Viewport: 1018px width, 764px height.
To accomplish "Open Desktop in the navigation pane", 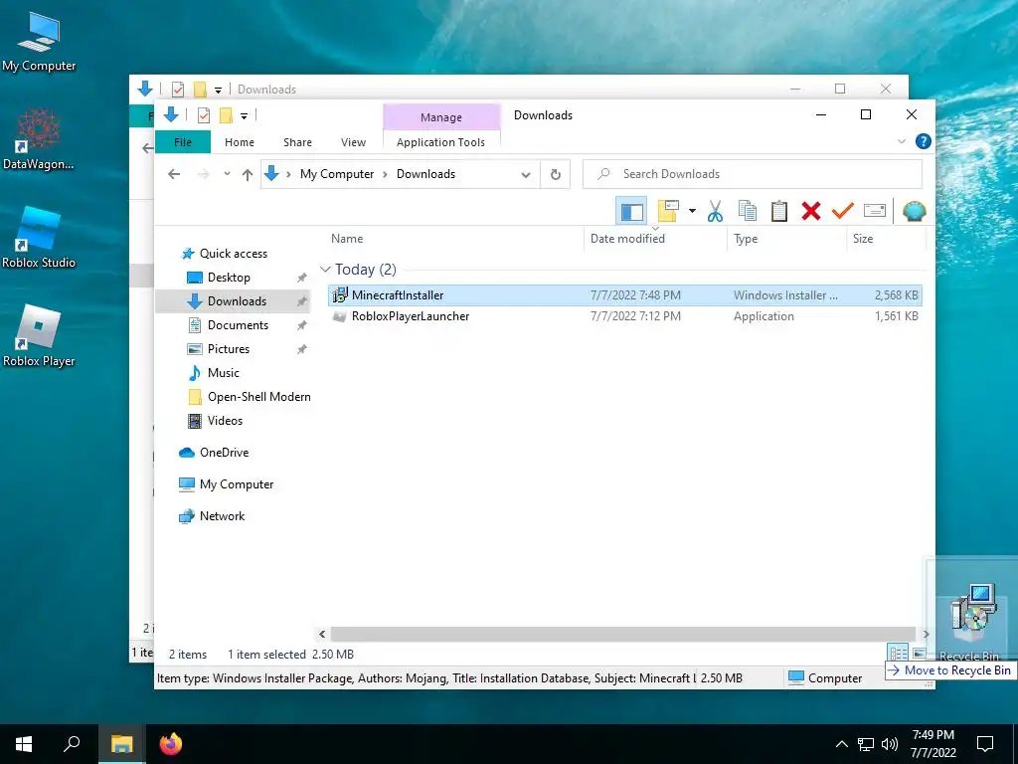I will coord(229,278).
